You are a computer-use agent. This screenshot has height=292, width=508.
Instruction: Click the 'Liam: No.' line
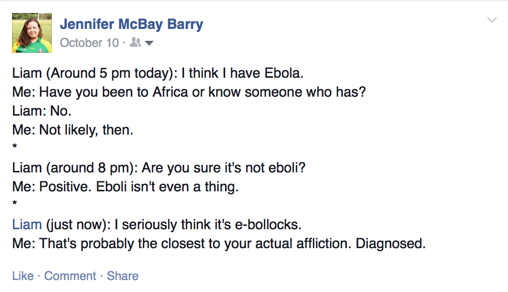[x=42, y=111]
